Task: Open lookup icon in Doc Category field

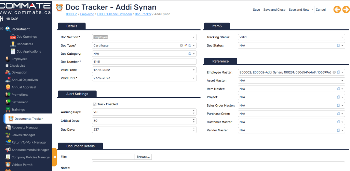Action: click(190, 54)
